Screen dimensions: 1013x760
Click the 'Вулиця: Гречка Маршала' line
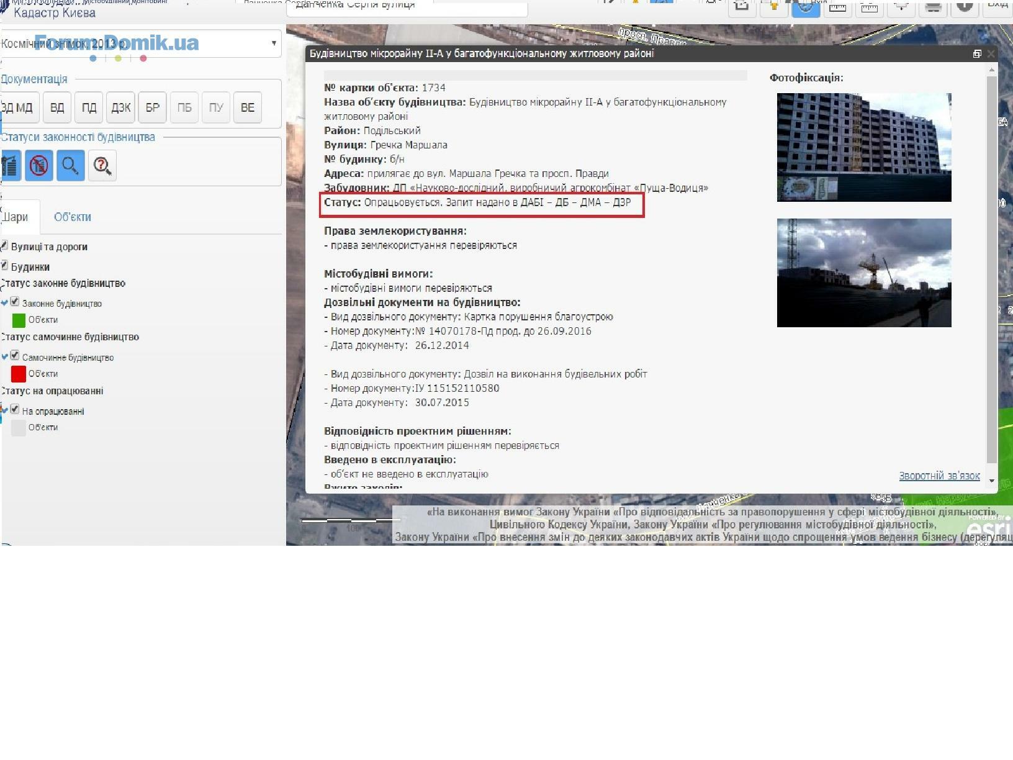385,145
